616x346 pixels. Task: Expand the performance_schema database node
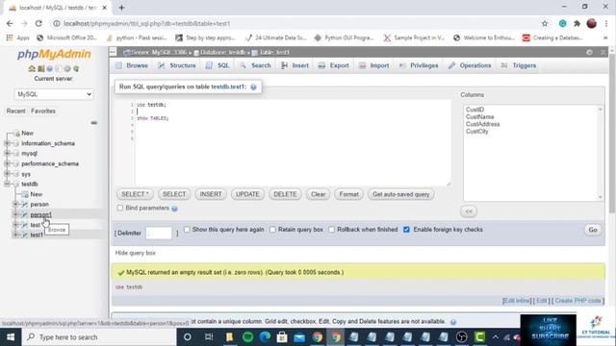pyautogui.click(x=7, y=163)
